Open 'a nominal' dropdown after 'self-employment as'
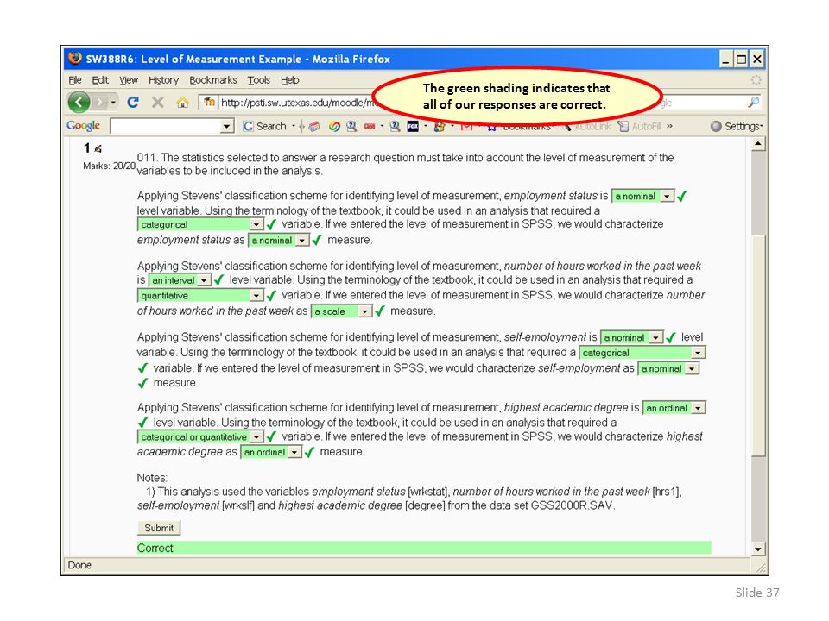The image size is (829, 621). click(x=668, y=368)
